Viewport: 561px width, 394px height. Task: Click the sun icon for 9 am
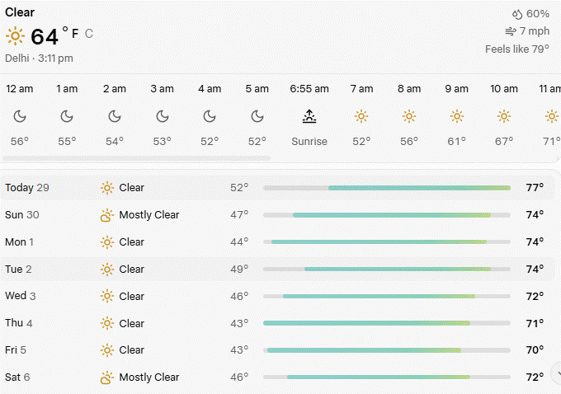coord(456,116)
